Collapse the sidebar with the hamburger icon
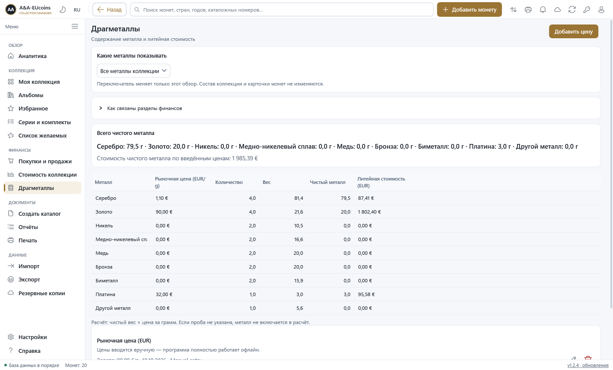This screenshot has width=613, height=370. (75, 26)
